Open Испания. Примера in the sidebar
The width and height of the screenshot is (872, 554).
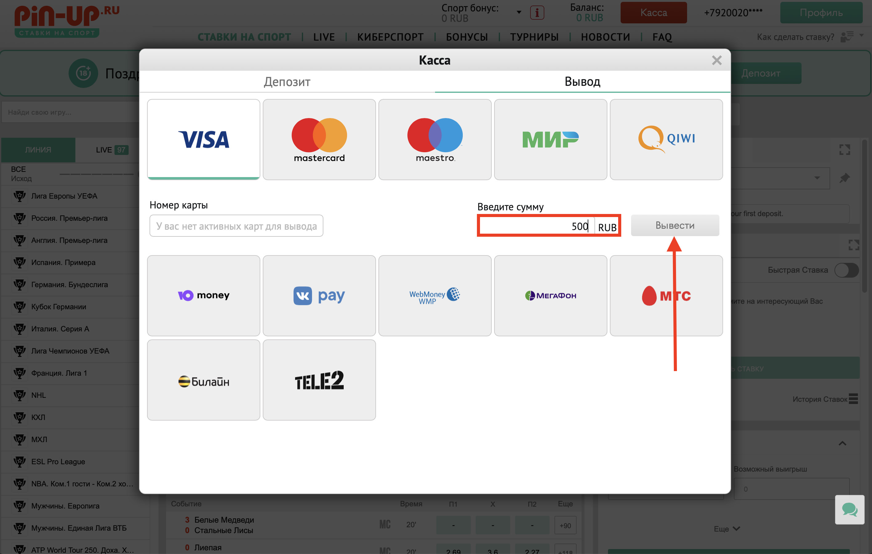point(63,262)
